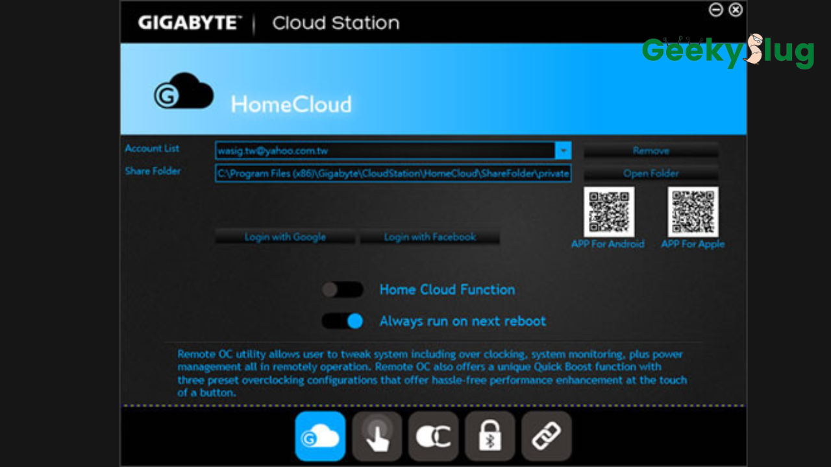The image size is (831, 467).
Task: Enable the Home Cloud Function switch
Action: click(342, 289)
